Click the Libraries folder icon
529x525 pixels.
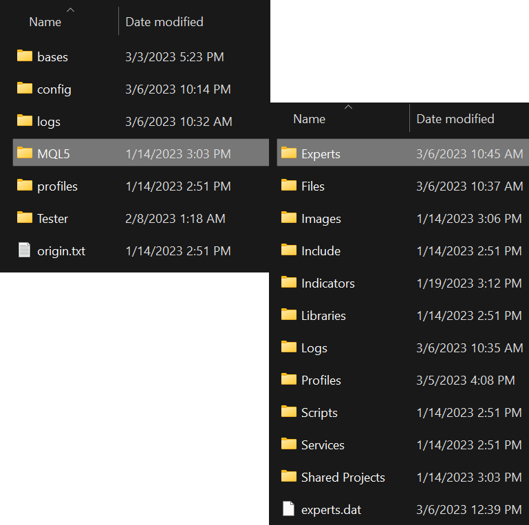point(289,315)
